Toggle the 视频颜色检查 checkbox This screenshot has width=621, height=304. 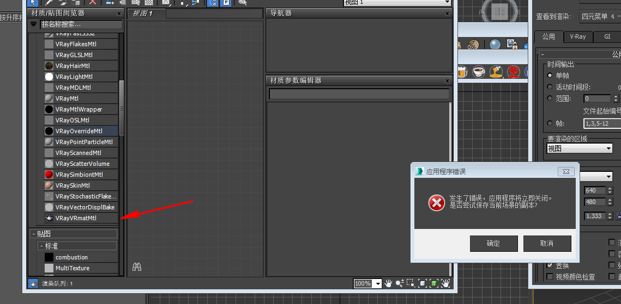pyautogui.click(x=550, y=277)
